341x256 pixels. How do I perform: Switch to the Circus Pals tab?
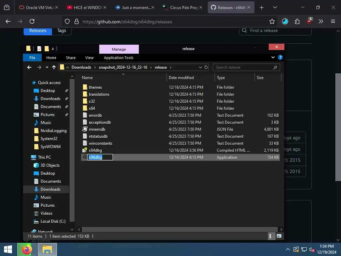coord(182,8)
